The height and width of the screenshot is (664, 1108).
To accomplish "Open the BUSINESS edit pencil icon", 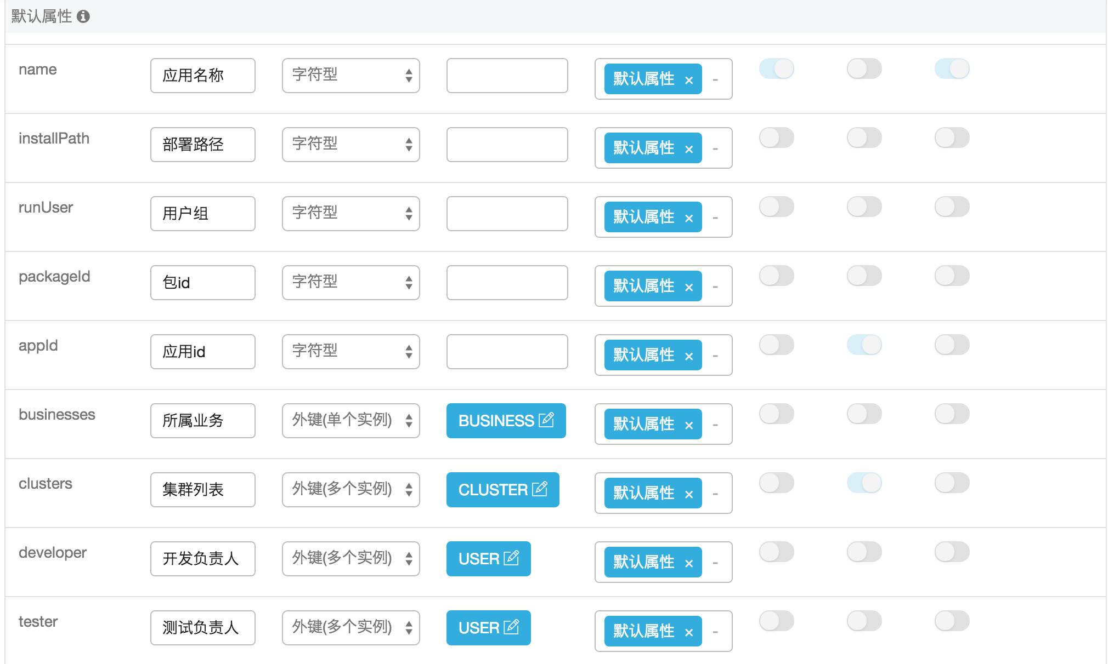I will pos(546,420).
